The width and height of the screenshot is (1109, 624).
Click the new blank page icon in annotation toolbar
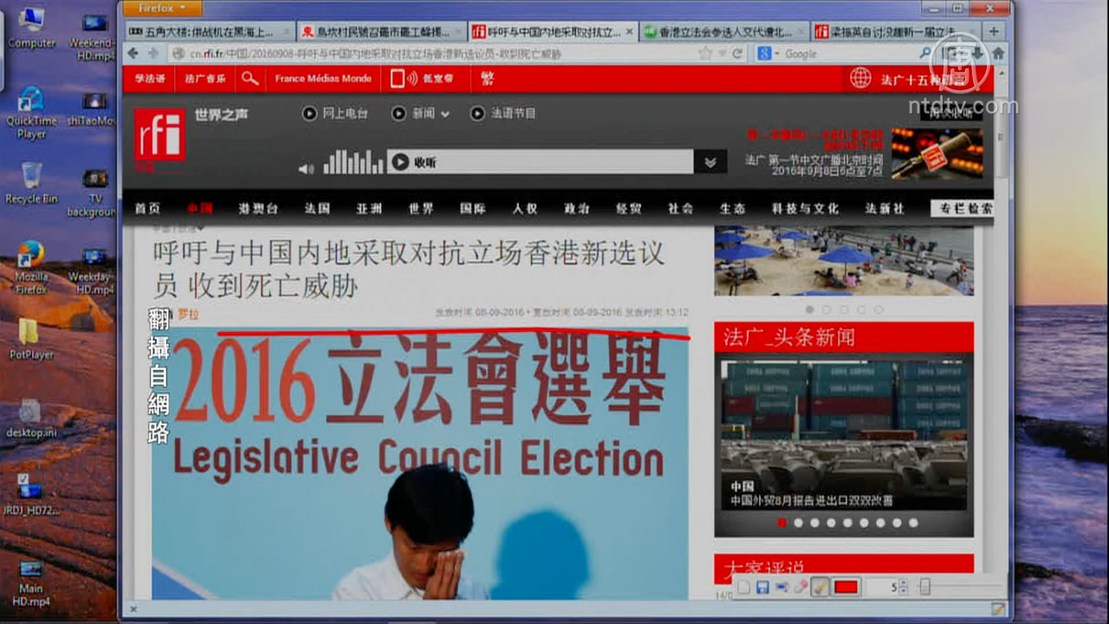coord(744,587)
